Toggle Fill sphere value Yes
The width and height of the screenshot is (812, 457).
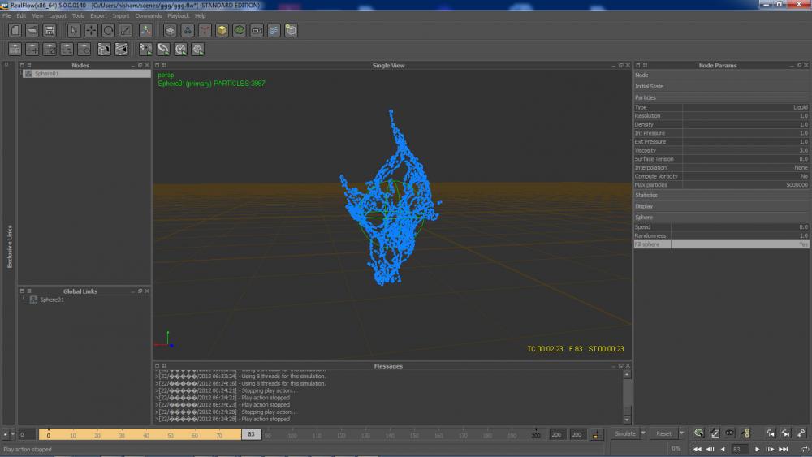[803, 244]
